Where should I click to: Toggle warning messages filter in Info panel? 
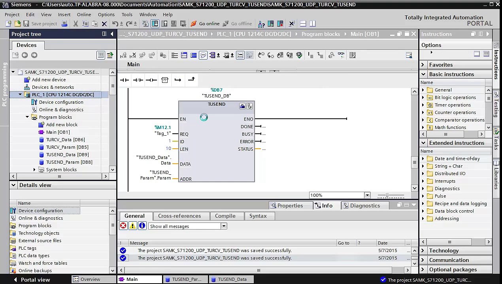(133, 226)
